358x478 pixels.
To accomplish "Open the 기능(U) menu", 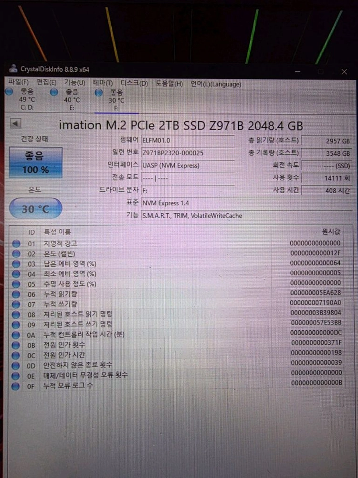I will [74, 83].
